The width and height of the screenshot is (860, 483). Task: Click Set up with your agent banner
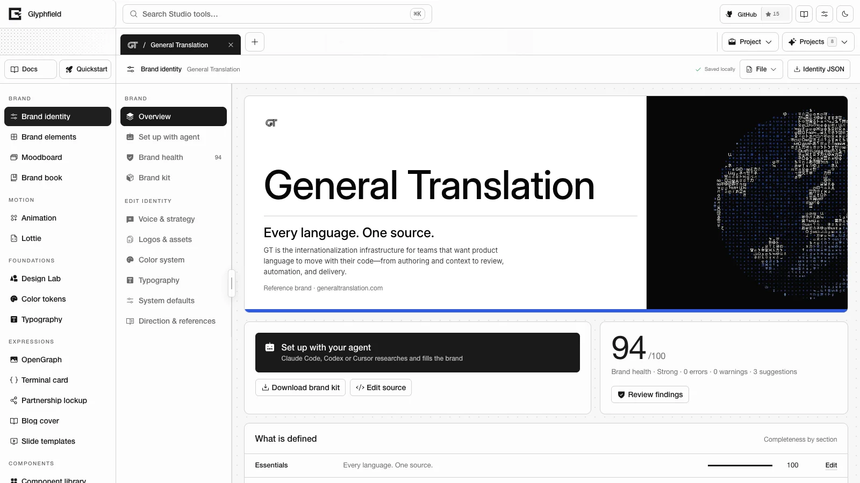click(x=418, y=353)
